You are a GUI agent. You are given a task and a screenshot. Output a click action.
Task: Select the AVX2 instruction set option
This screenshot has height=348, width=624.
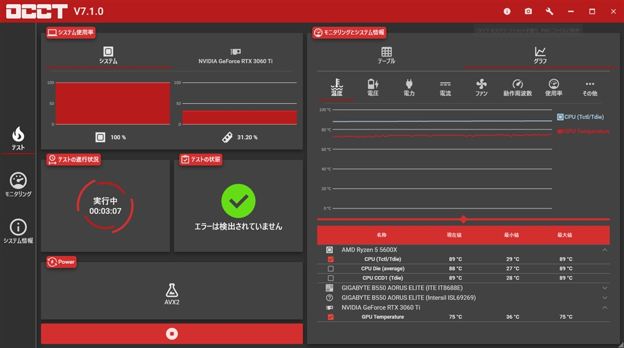(x=172, y=294)
